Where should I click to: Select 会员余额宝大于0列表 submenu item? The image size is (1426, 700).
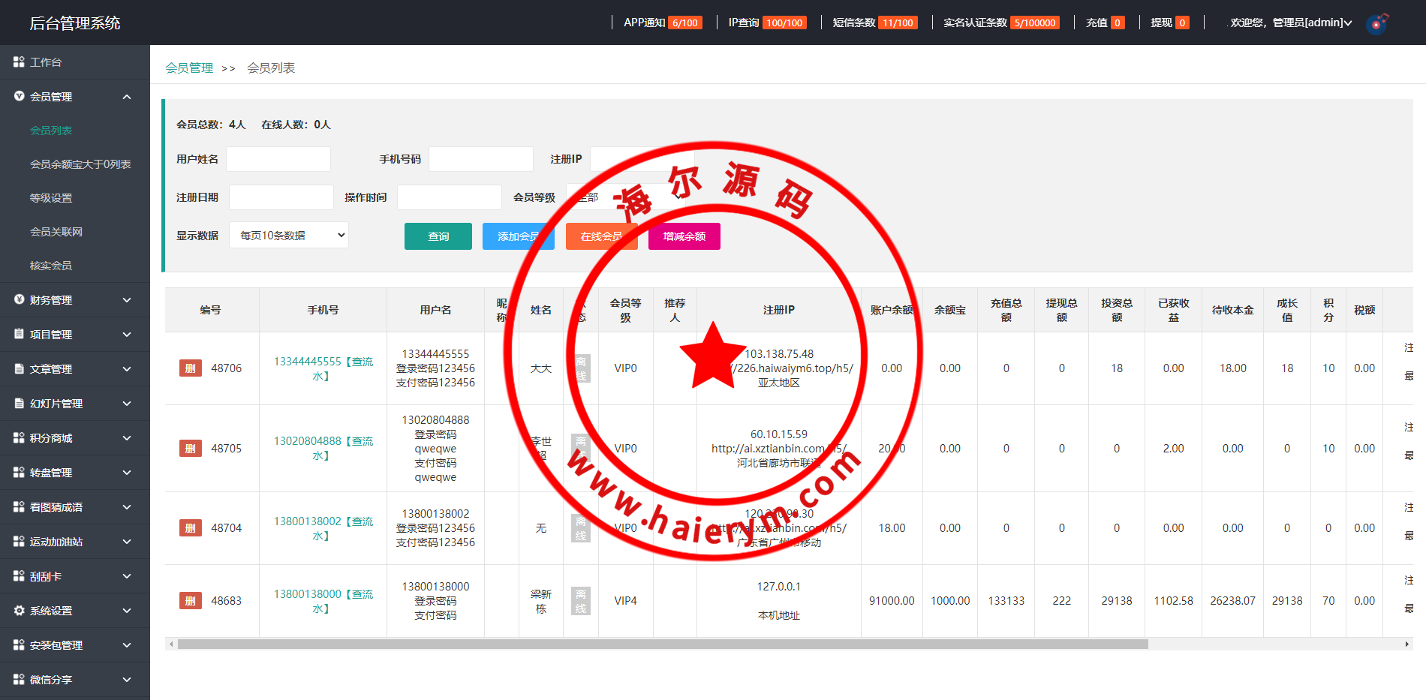80,164
